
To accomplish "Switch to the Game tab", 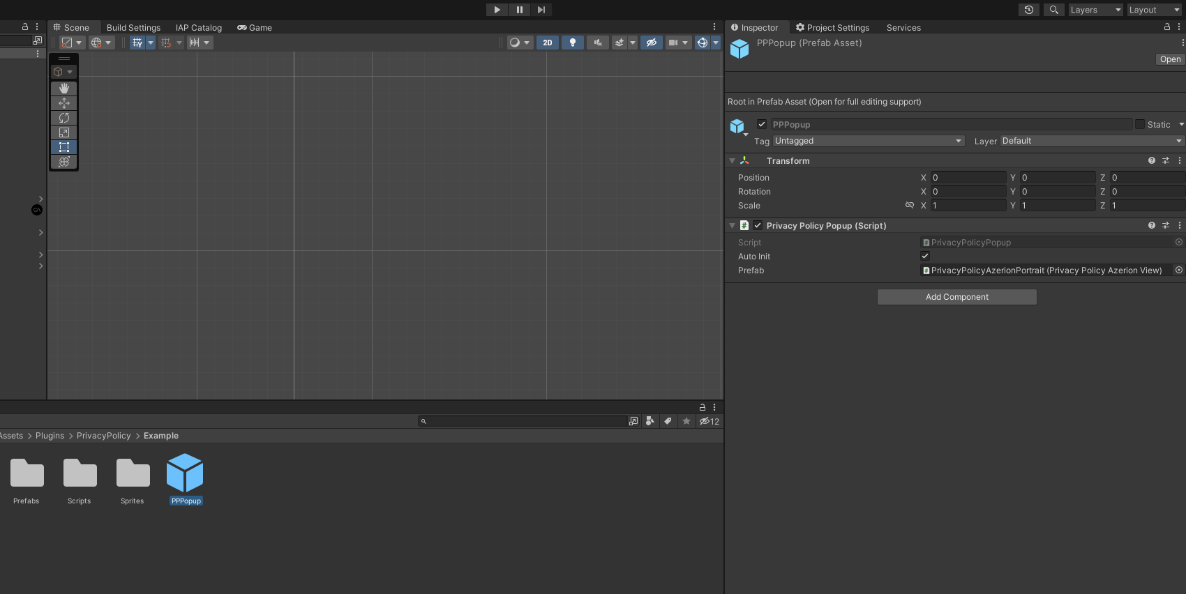I will click(x=255, y=27).
